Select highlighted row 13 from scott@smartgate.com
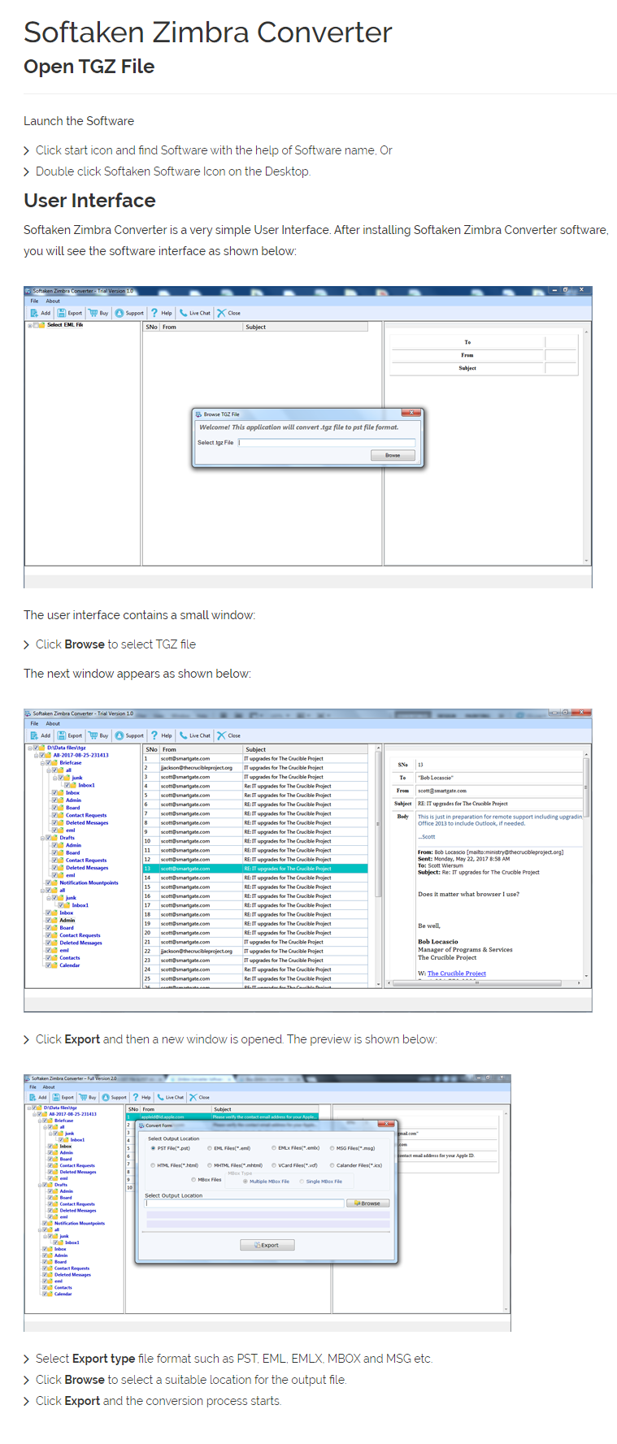This screenshot has width=617, height=1444. click(x=255, y=869)
